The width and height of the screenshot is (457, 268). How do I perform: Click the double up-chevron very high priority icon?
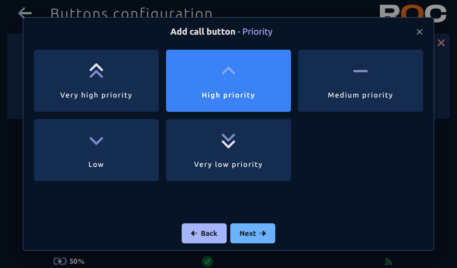pyautogui.click(x=96, y=71)
